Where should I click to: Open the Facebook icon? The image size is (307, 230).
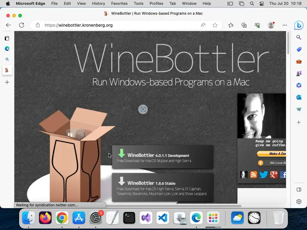coord(283,175)
